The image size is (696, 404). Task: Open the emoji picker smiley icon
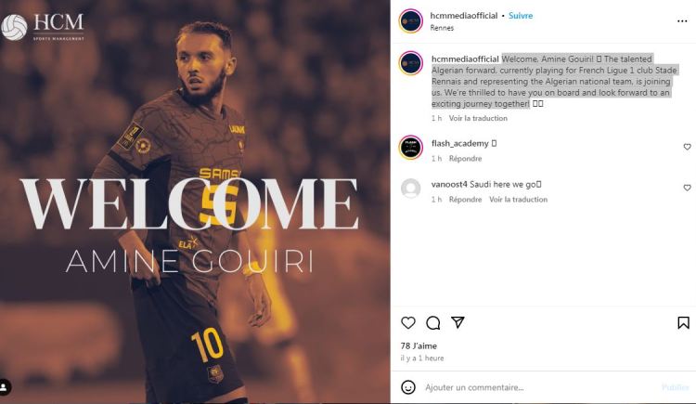(408, 387)
